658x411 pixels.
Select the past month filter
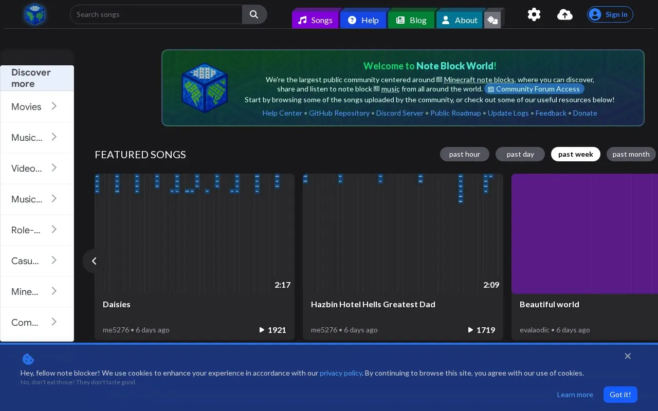point(631,154)
